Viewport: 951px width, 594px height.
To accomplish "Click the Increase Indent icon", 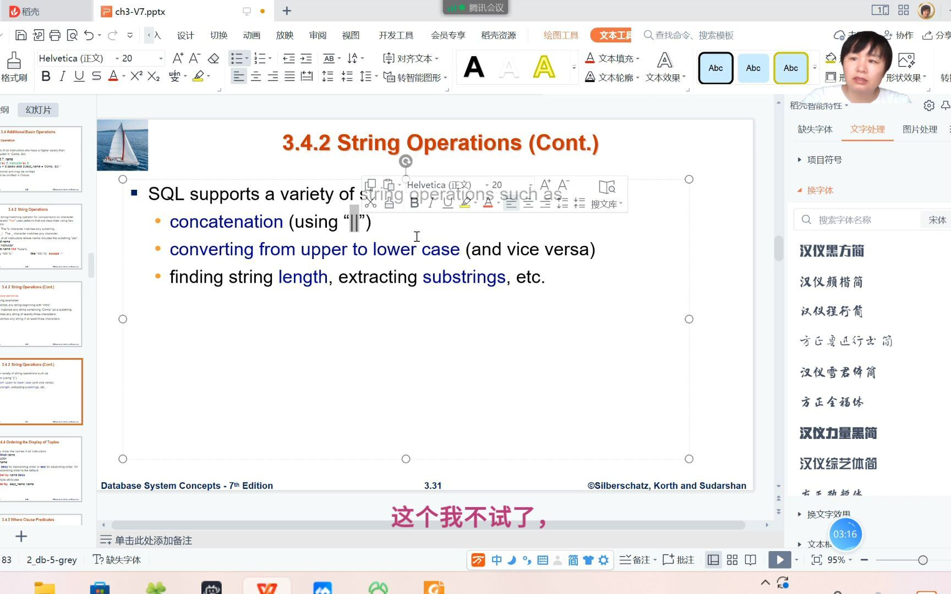I will point(306,58).
